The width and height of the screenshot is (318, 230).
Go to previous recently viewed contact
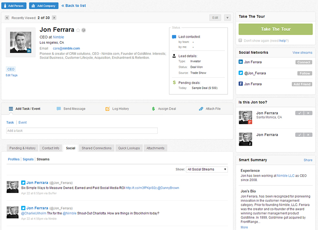pyautogui.click(x=7, y=18)
